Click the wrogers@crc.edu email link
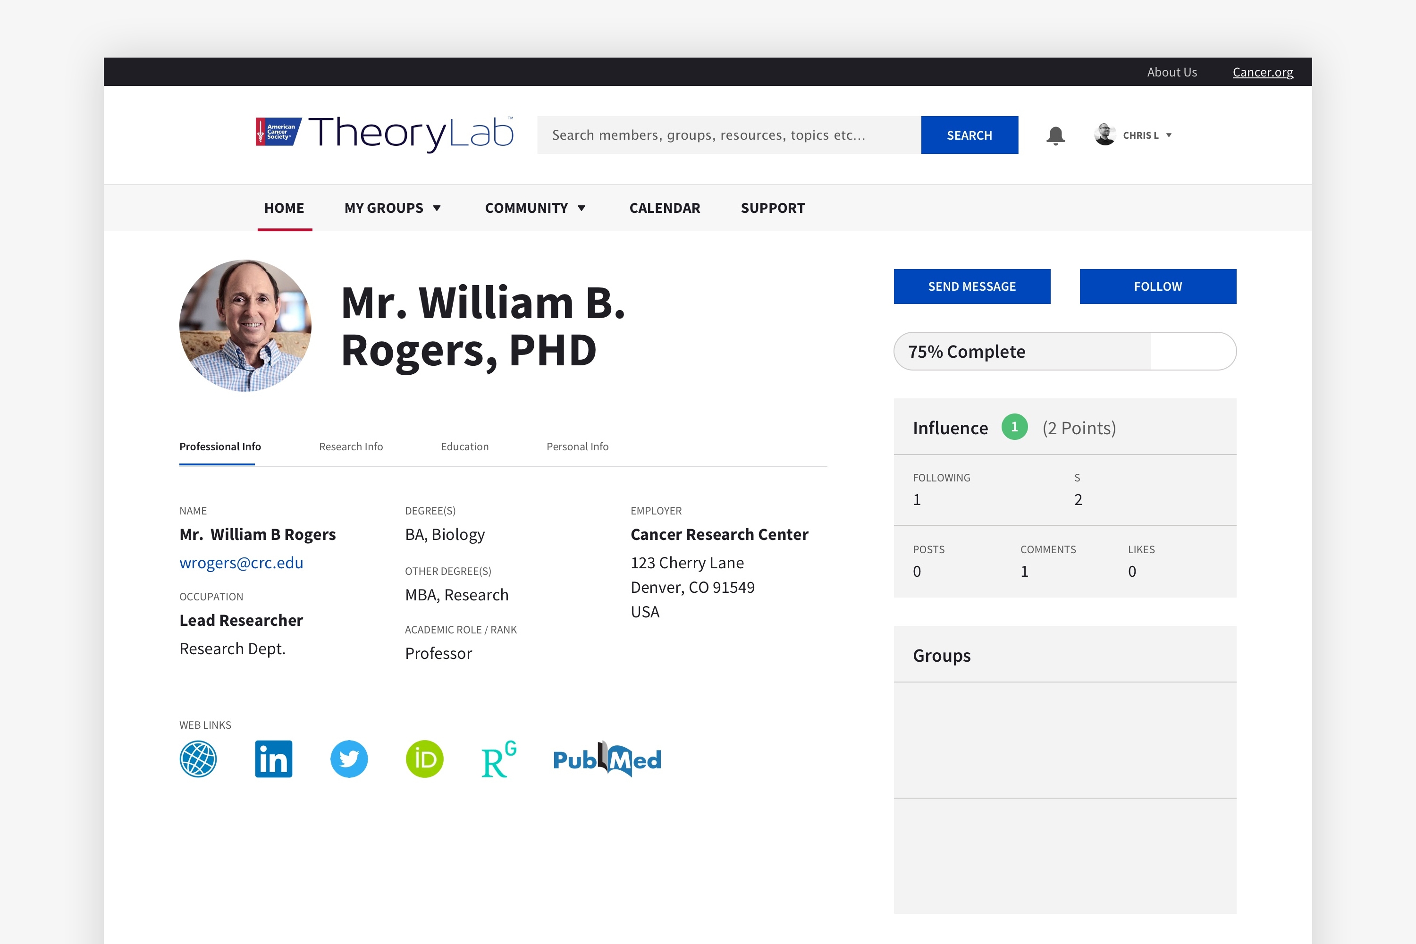This screenshot has height=944, width=1416. [241, 563]
